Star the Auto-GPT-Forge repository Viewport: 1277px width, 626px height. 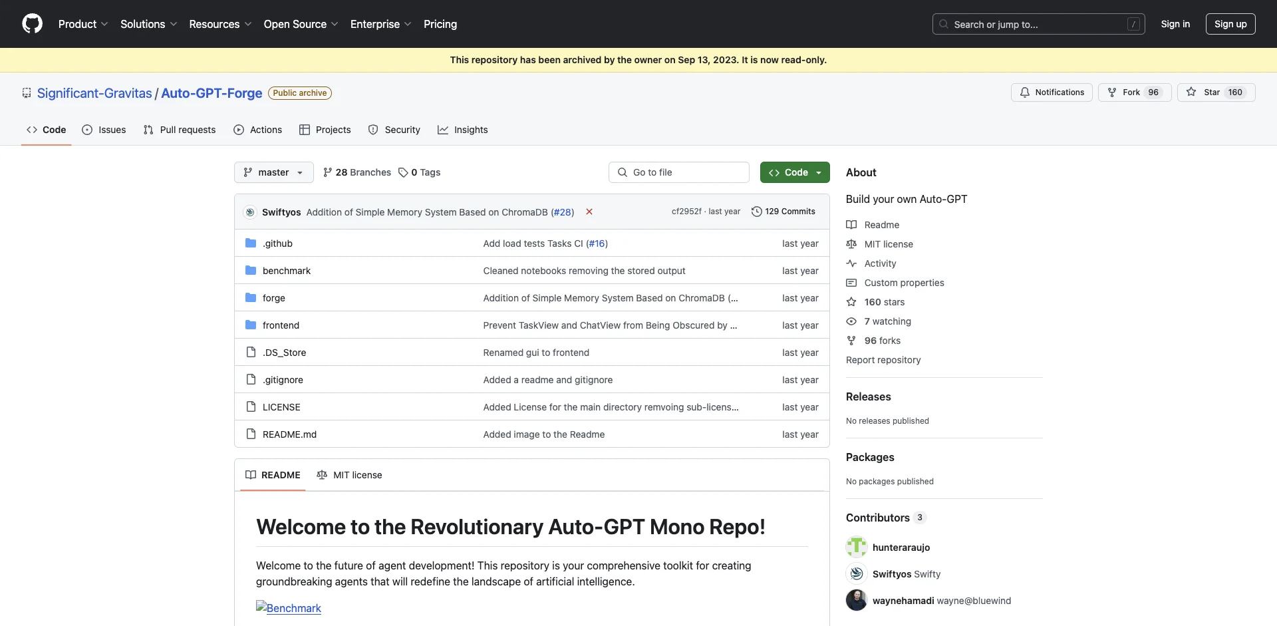[1216, 92]
